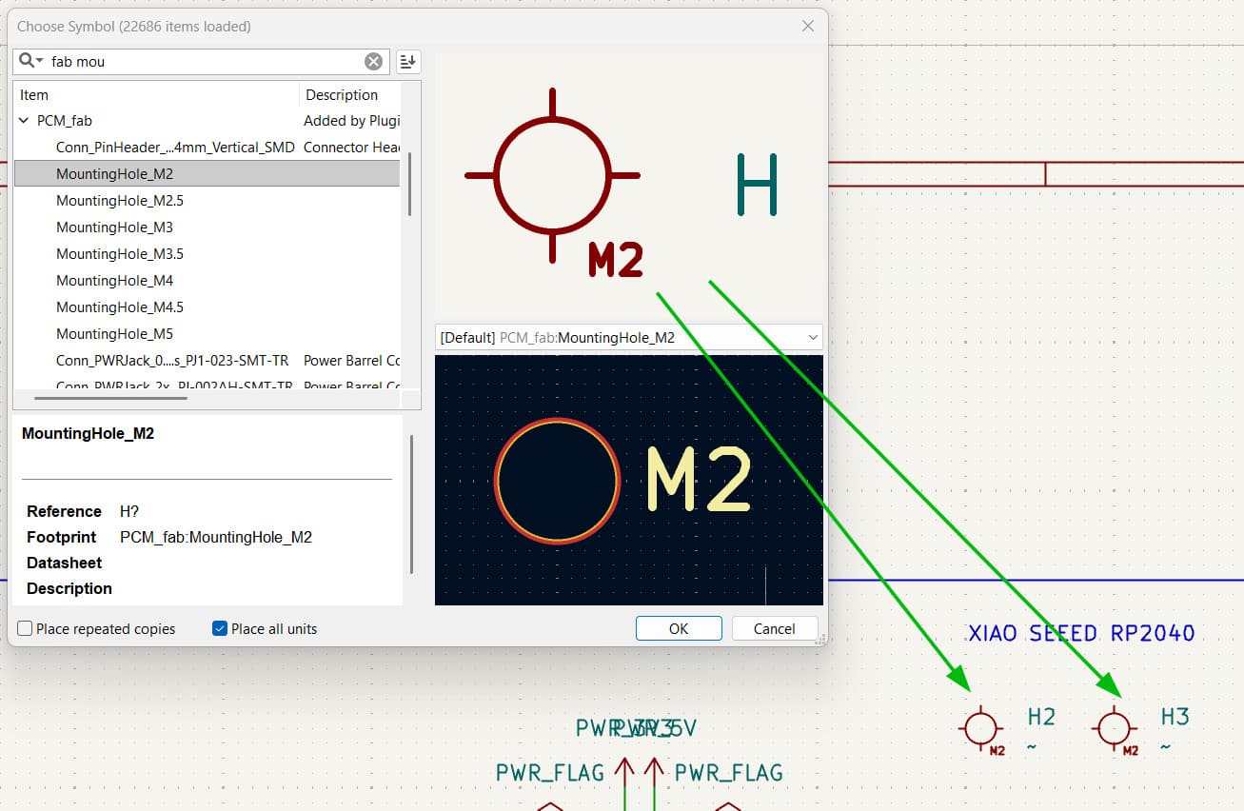This screenshot has height=811, width=1244.
Task: Click the search field's magnifier dropdown arrow
Action: tap(39, 61)
